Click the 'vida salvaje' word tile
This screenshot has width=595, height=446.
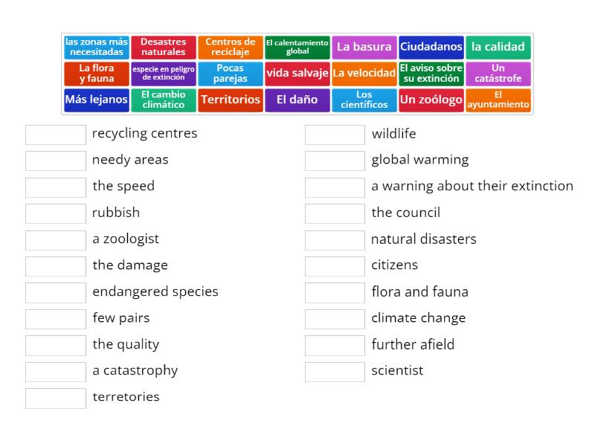pyautogui.click(x=297, y=74)
